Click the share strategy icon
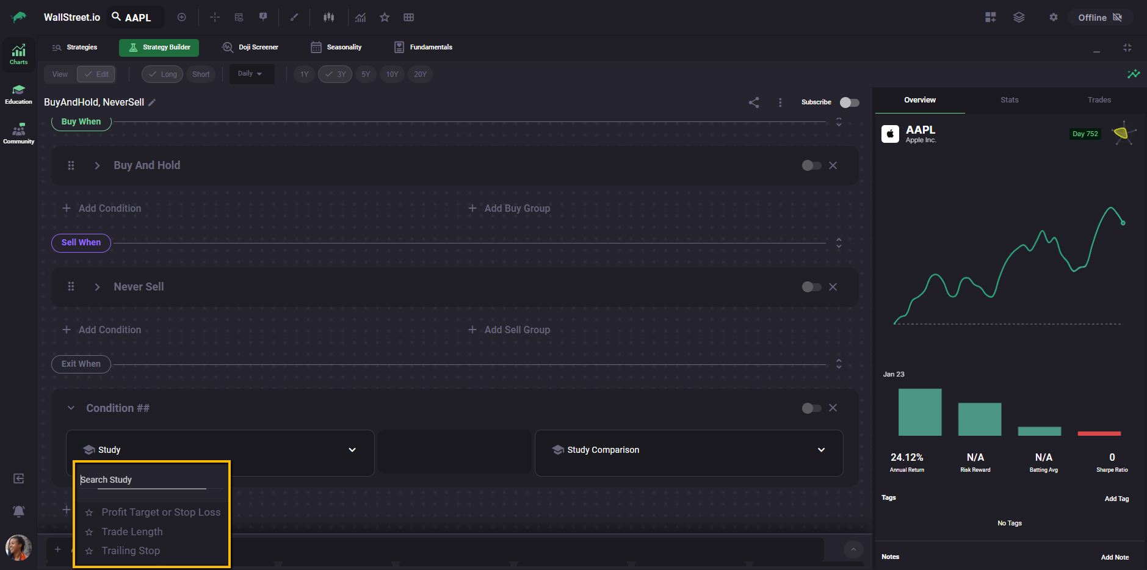Screen dimensions: 1147x570 [754, 103]
